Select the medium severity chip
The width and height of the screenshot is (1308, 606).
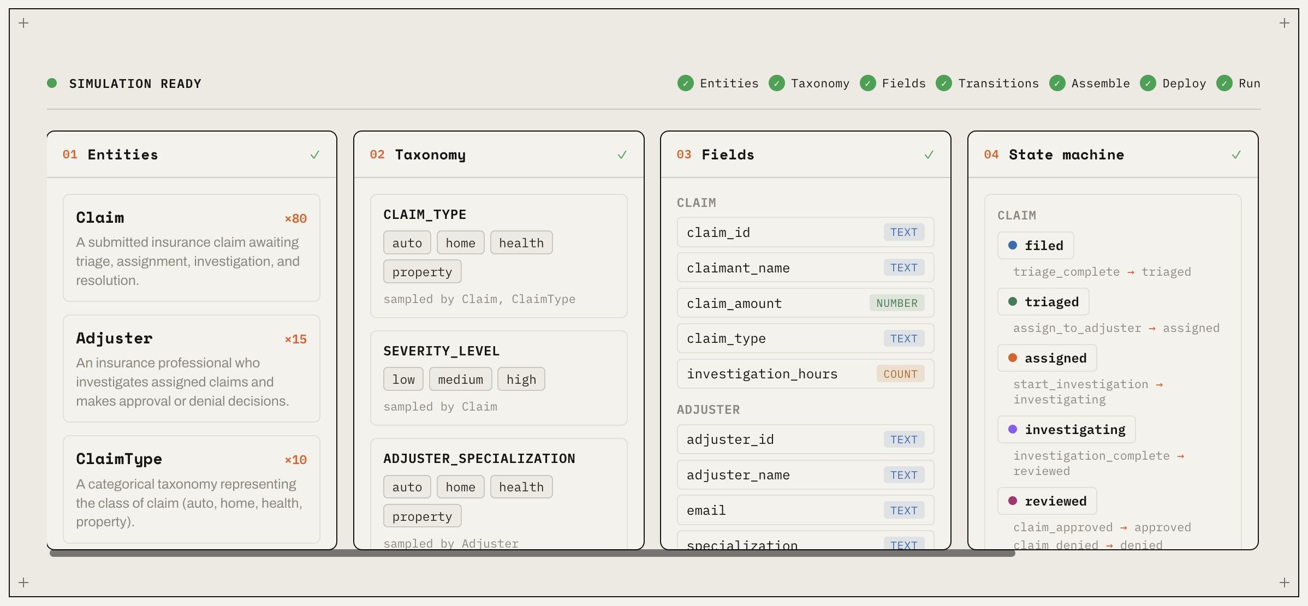click(x=461, y=379)
